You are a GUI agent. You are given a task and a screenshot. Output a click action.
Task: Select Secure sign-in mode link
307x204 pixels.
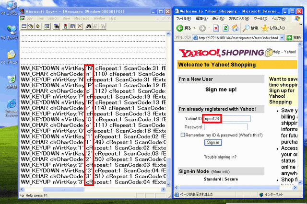pyautogui.click(x=231, y=179)
